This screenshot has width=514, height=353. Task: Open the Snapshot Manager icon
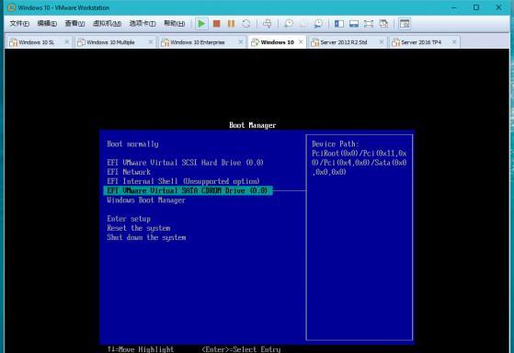(x=318, y=24)
